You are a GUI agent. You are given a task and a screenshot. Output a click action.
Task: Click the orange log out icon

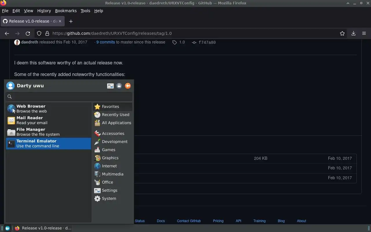coord(128,86)
